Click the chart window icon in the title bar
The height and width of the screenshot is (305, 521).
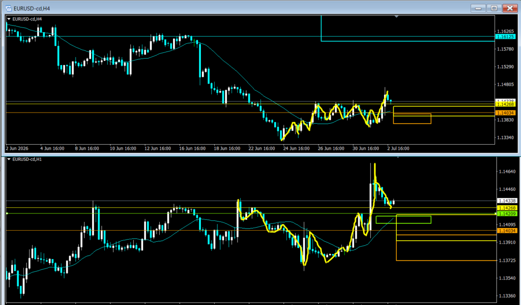9,8
